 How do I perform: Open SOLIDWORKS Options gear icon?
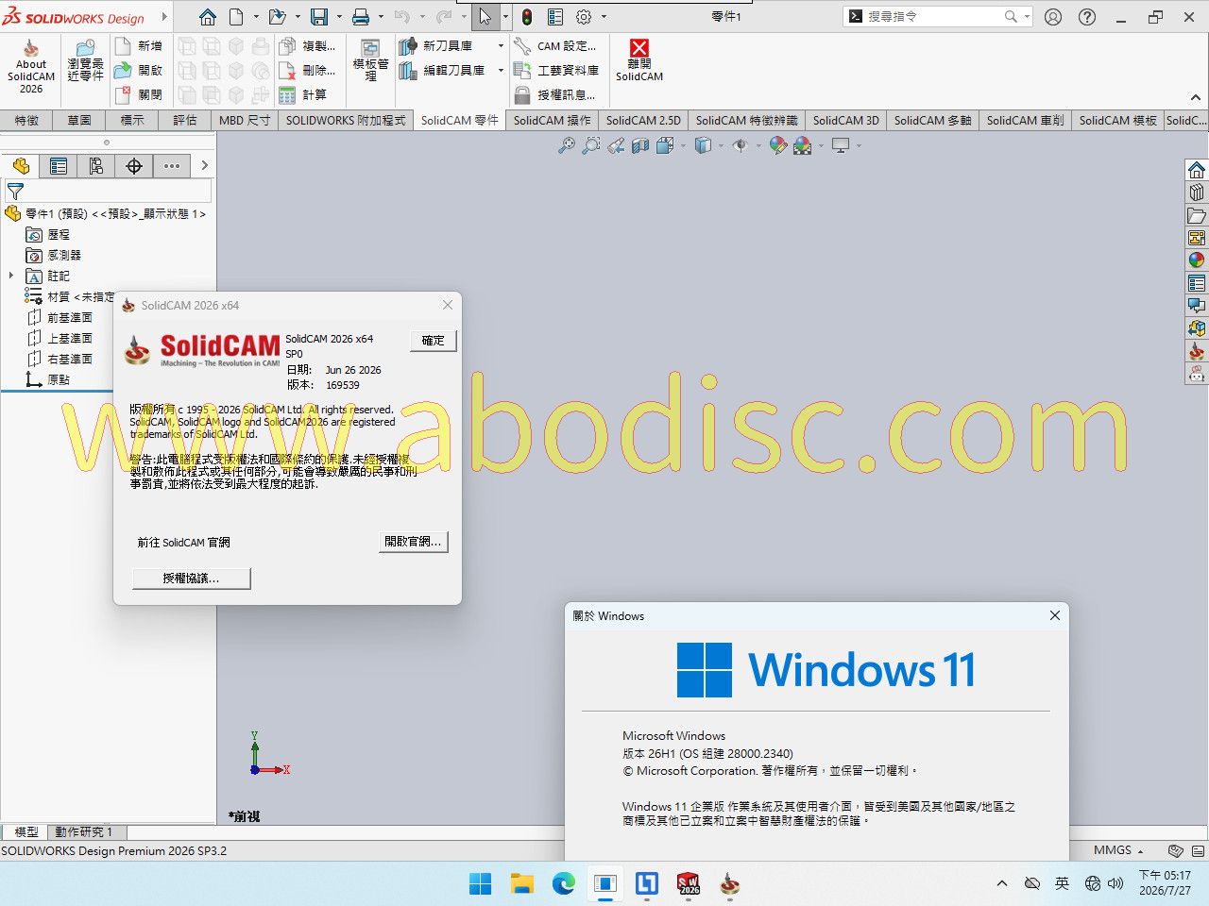[x=584, y=17]
